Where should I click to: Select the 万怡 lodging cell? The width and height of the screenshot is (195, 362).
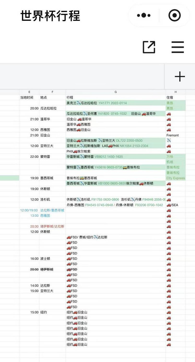[175, 157]
